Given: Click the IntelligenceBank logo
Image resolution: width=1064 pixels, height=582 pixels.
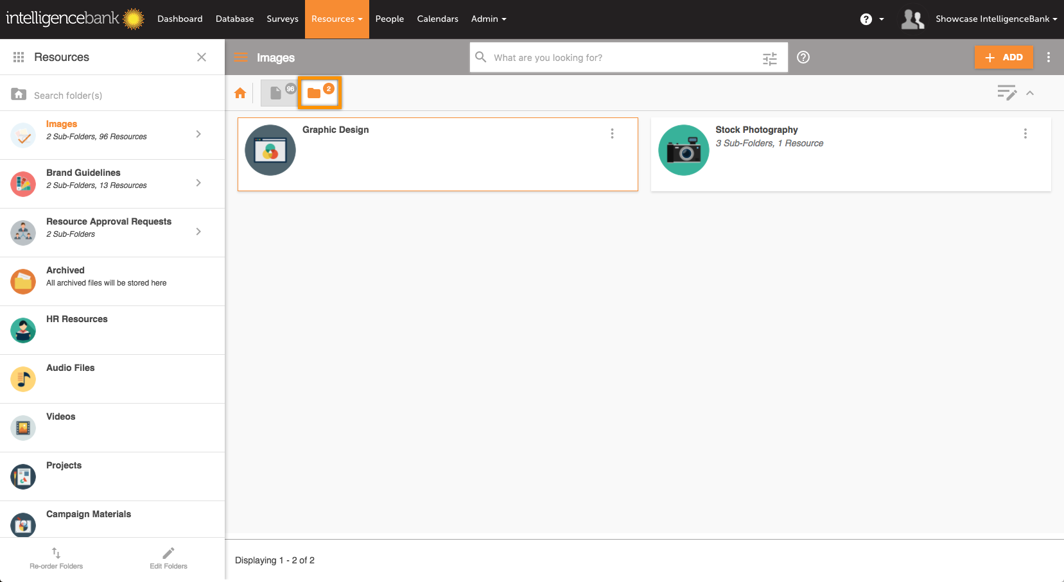Looking at the screenshot, I should click(x=75, y=19).
